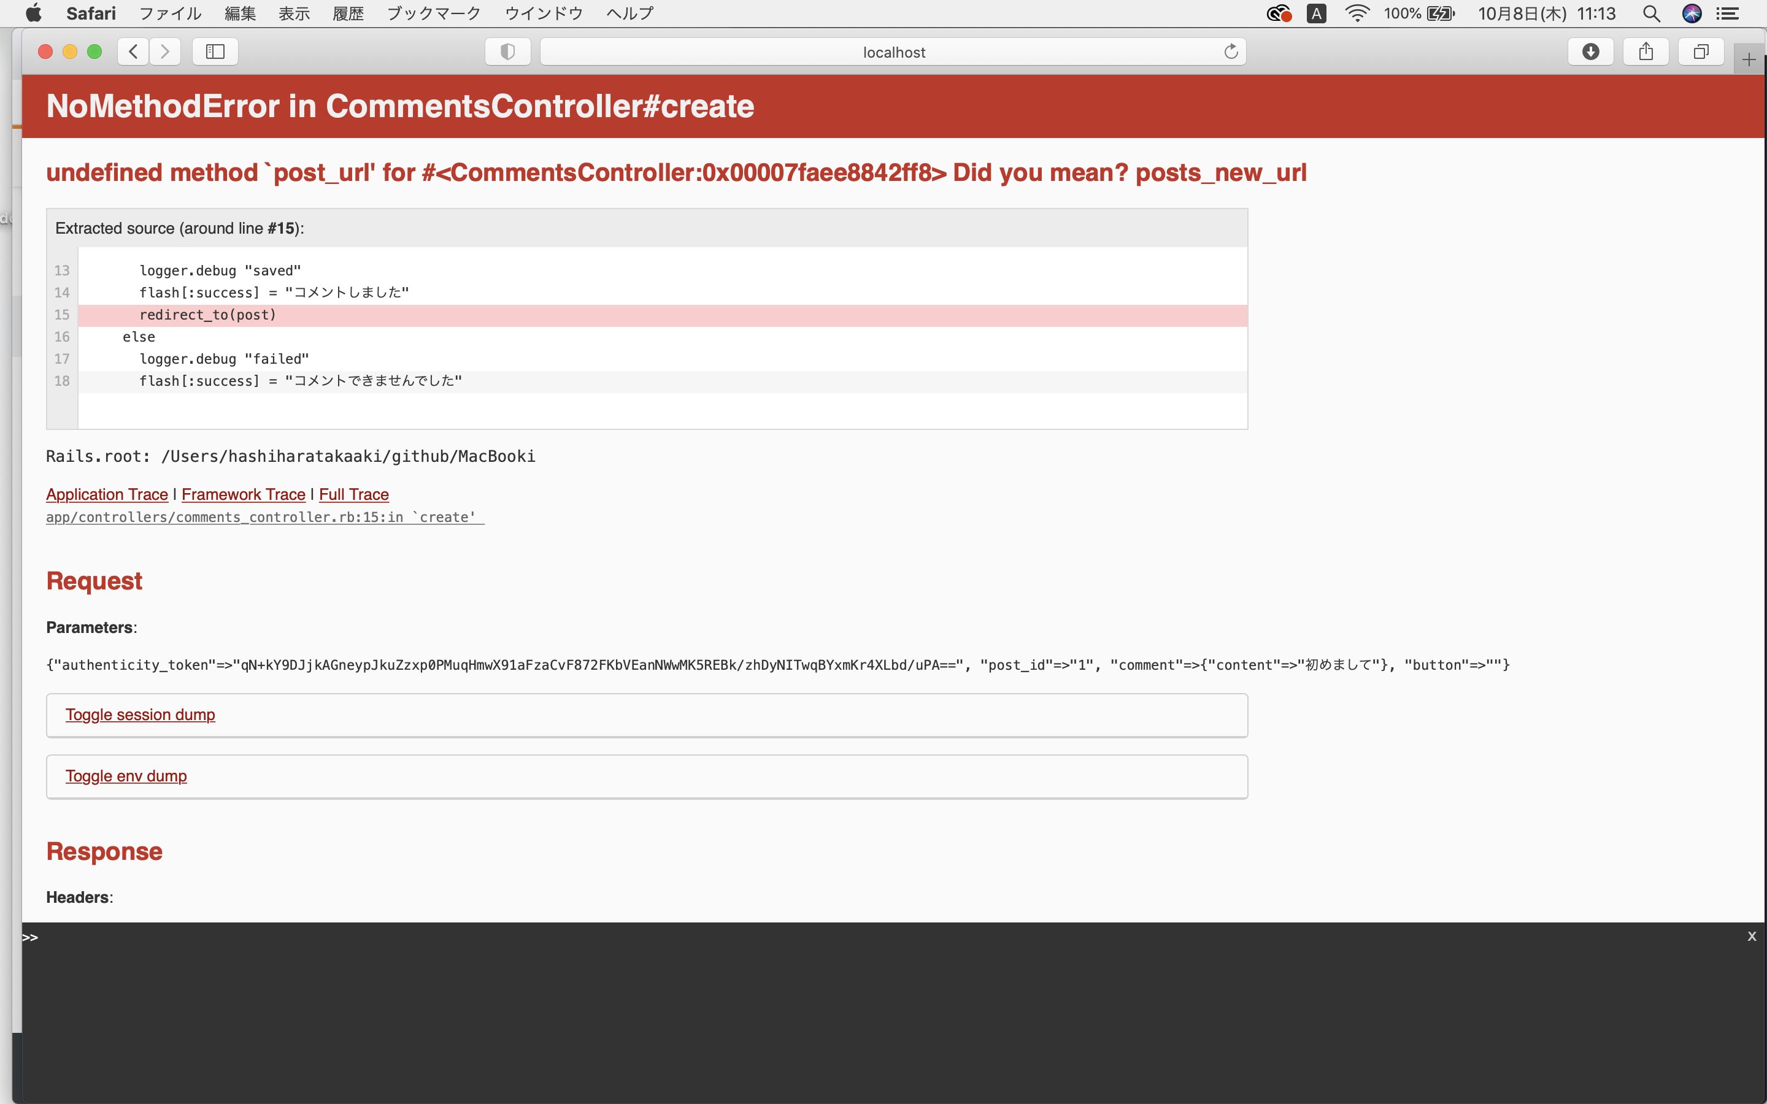Viewport: 1767px width, 1104px height.
Task: Click the Safari back navigation arrow
Action: 133,52
